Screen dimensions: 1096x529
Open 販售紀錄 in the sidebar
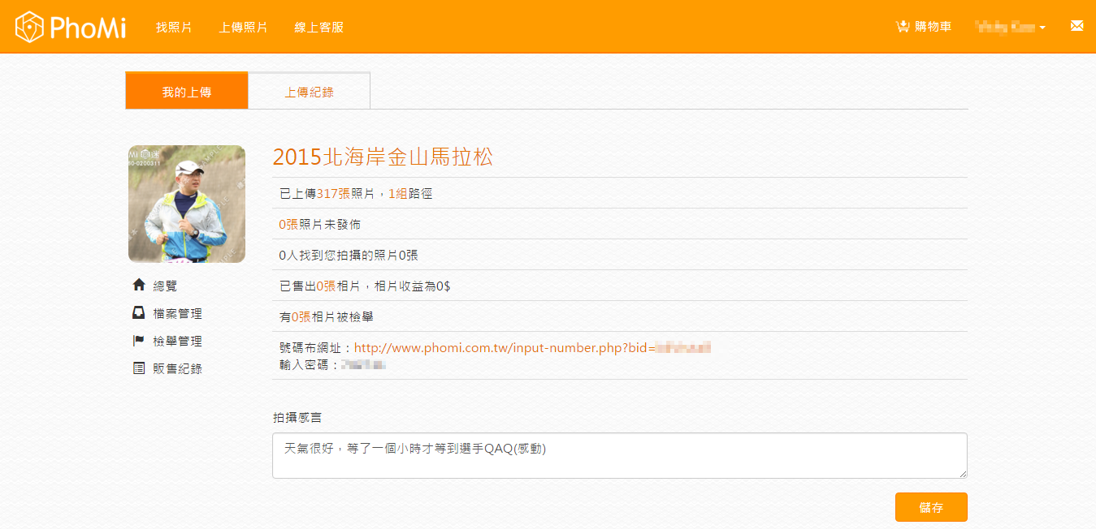[x=177, y=368]
